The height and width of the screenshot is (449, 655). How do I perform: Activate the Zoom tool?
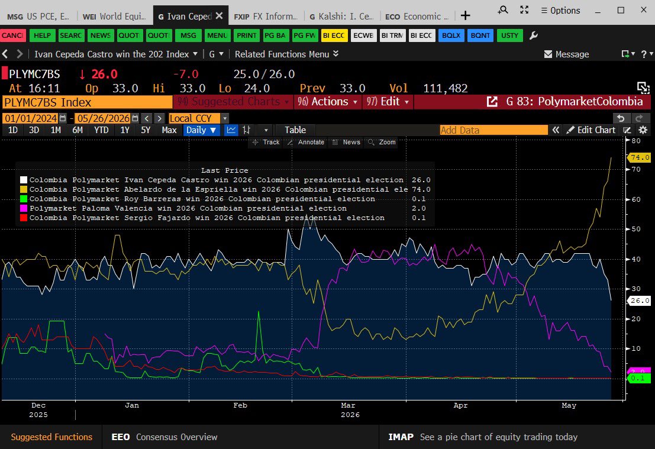pyautogui.click(x=382, y=142)
